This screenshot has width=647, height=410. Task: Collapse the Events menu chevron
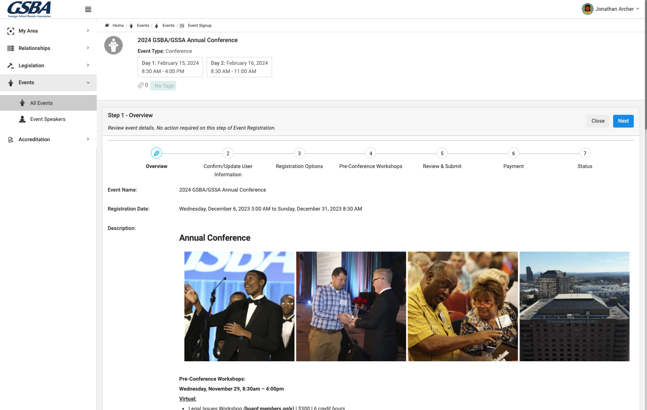point(88,83)
